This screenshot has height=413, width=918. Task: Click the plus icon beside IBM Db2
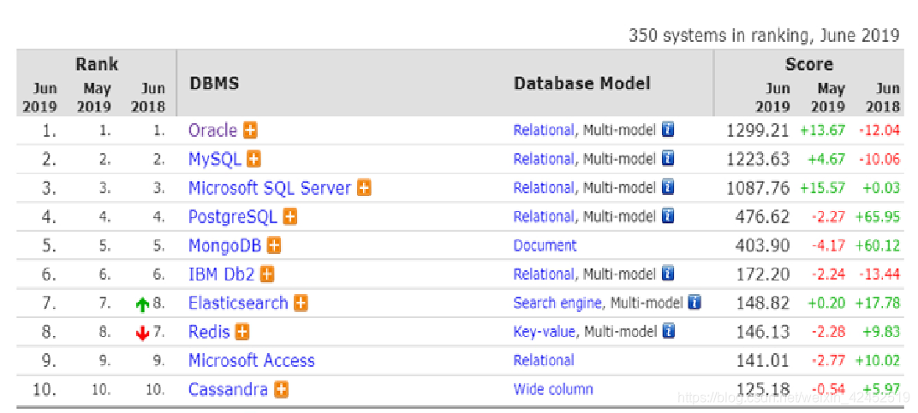pyautogui.click(x=267, y=274)
